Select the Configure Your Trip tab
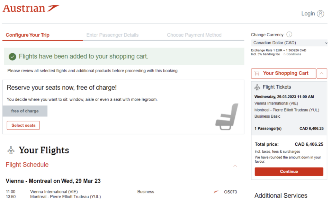 tap(28, 35)
